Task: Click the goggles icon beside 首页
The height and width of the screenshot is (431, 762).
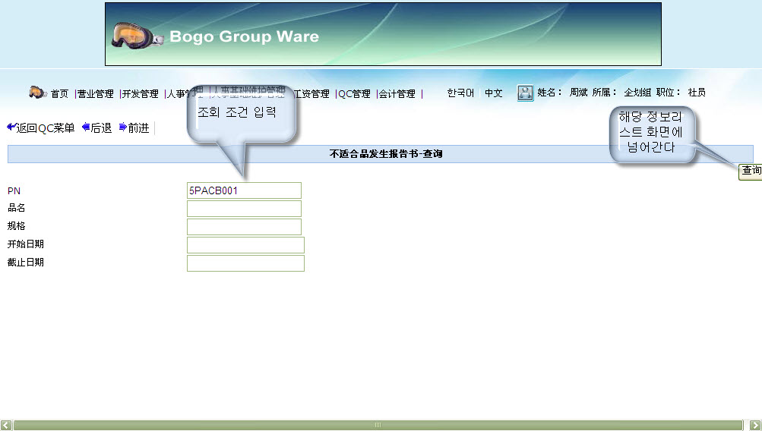Action: pos(37,92)
